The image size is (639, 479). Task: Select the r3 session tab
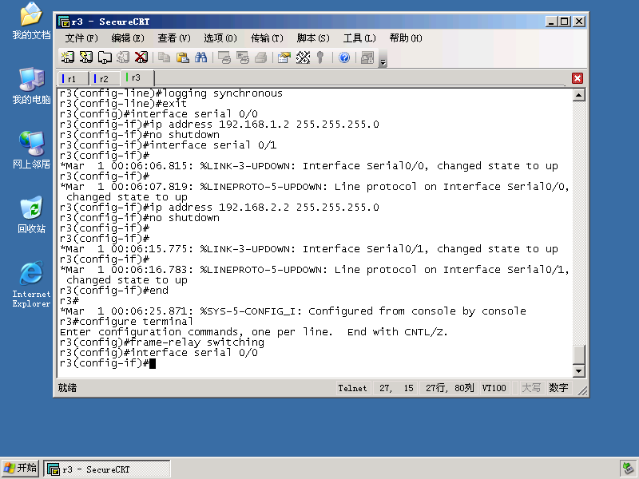tap(137, 77)
